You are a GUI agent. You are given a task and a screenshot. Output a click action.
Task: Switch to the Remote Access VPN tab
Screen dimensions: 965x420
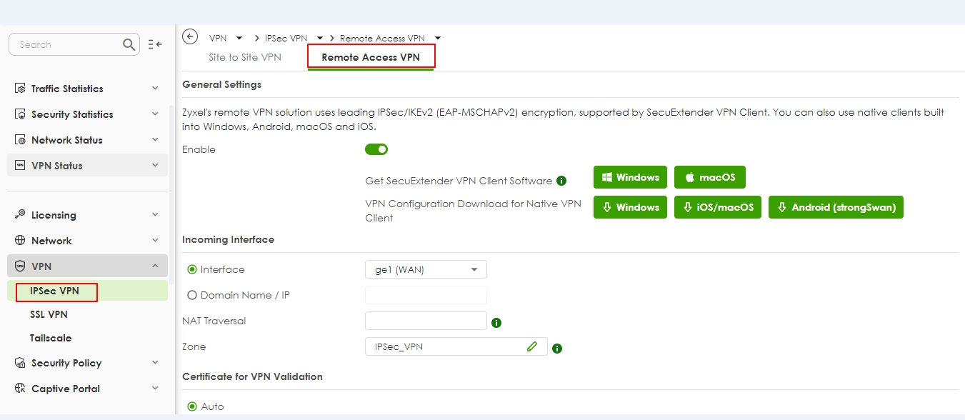pos(371,57)
